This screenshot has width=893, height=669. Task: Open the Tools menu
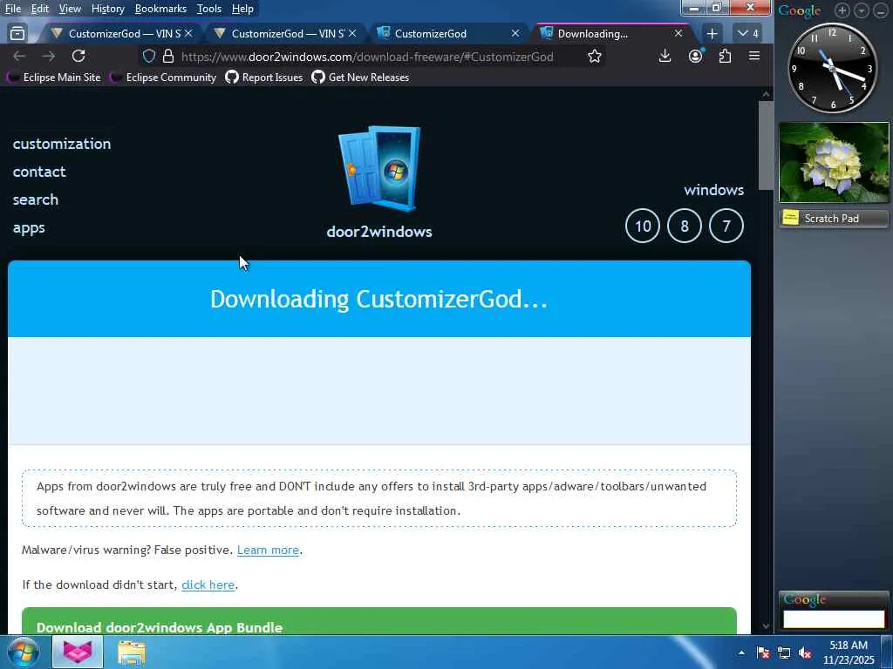[209, 9]
